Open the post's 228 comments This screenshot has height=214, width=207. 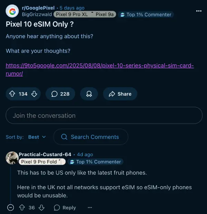(60, 94)
